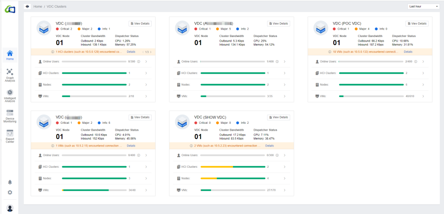Click View Details for SHOW VDC
This screenshot has width=444, height=214.
click(278, 117)
